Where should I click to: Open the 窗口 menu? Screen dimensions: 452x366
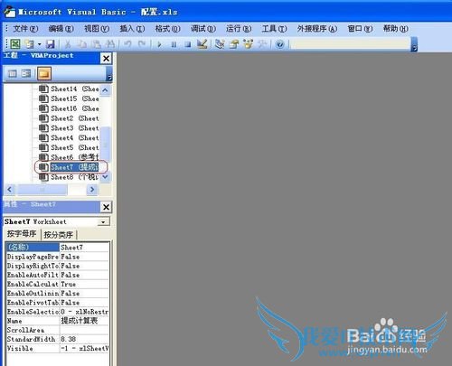click(x=360, y=29)
